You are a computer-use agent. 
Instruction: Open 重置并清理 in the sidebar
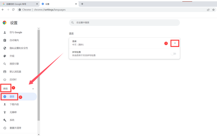point(15,128)
